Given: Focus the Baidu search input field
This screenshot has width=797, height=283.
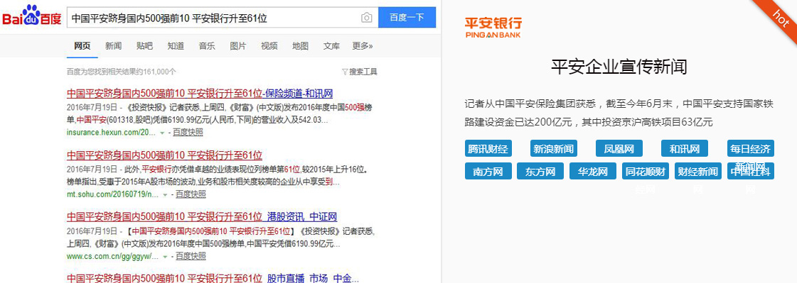Looking at the screenshot, I should 223,18.
